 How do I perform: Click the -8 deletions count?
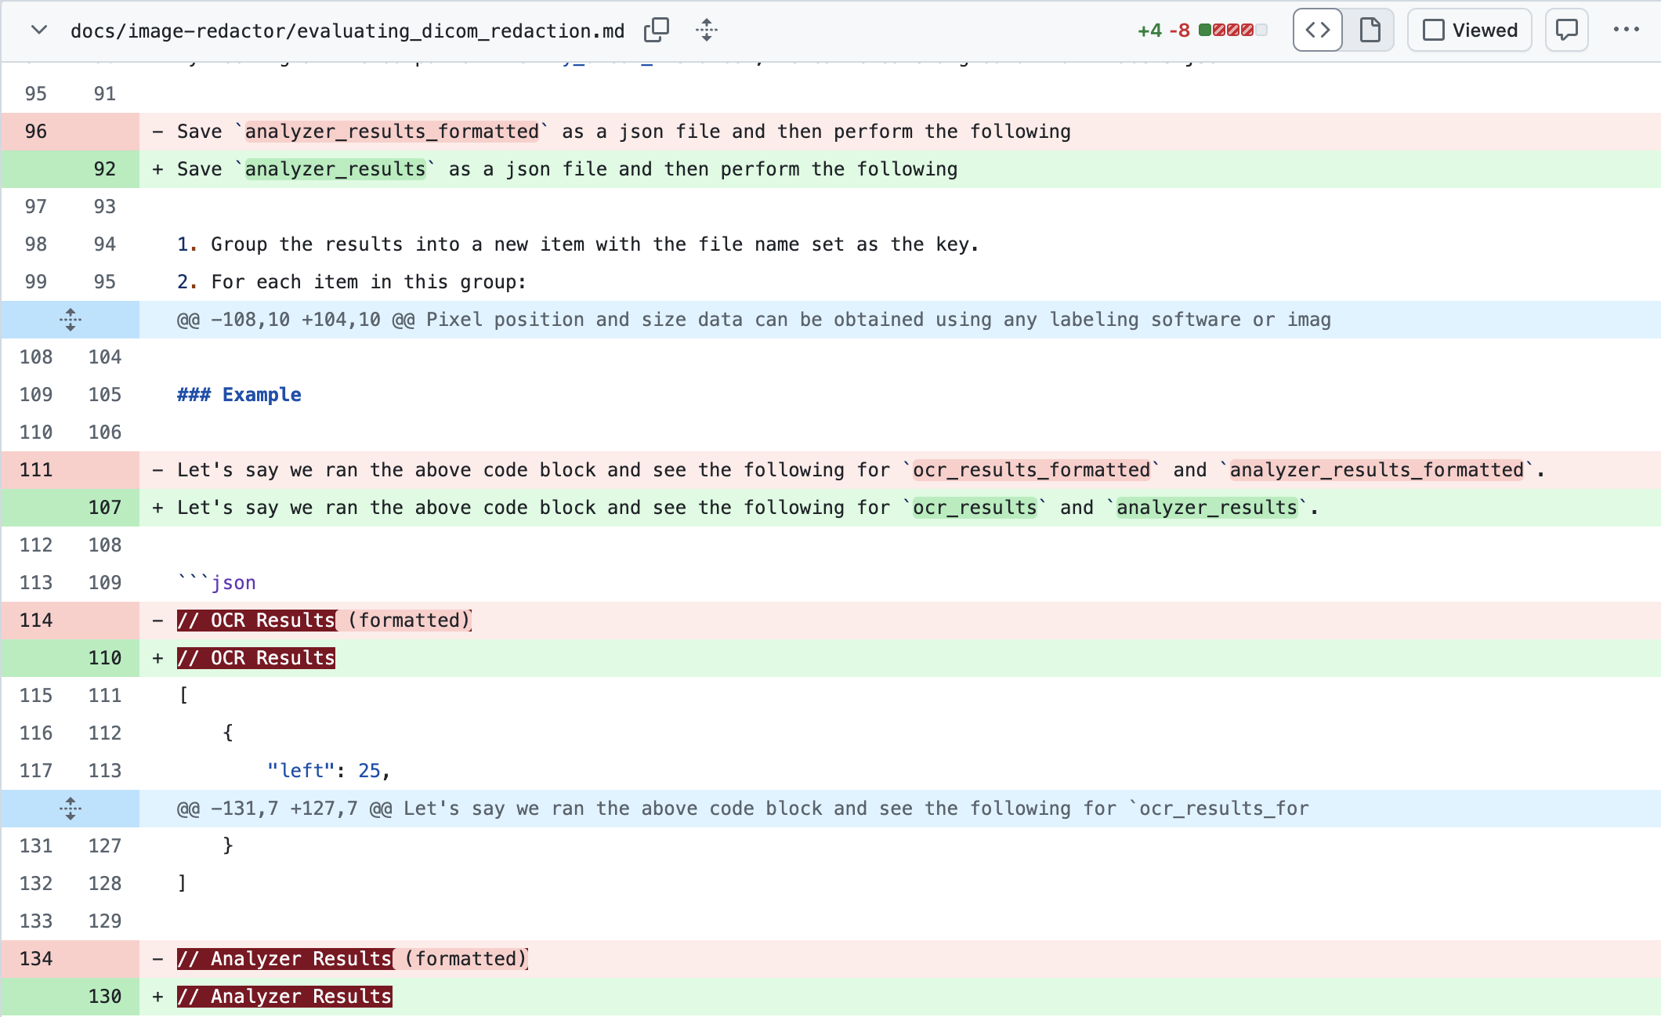1180,31
